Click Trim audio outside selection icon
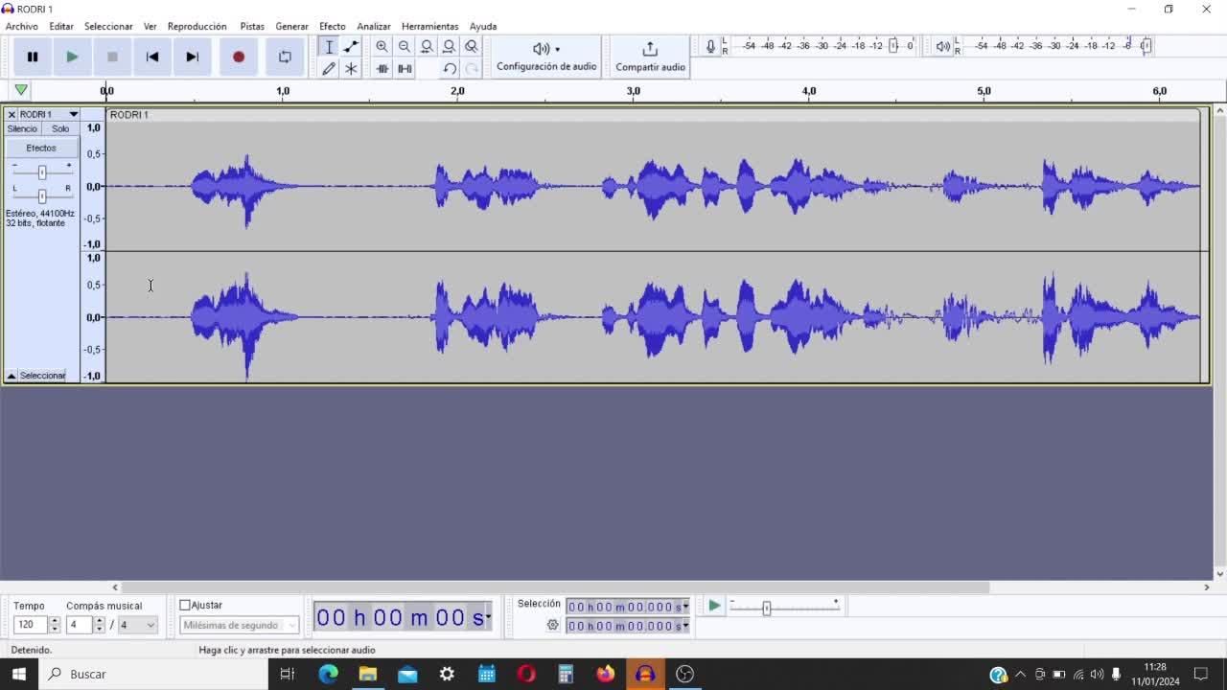 (x=382, y=68)
